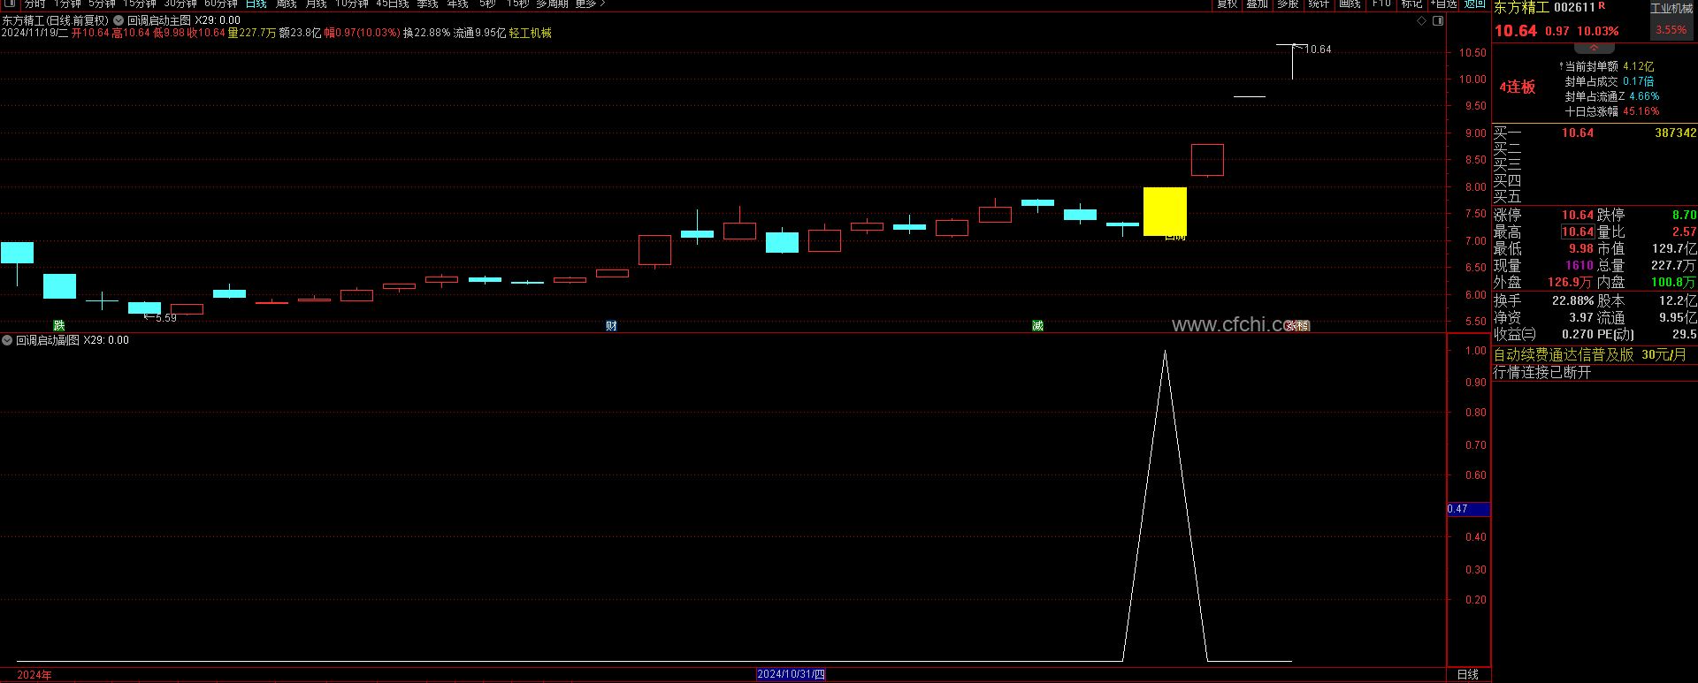1698x683 pixels.
Task: Click the 当前封单额 4.12亿 row
Action: pos(1610,66)
